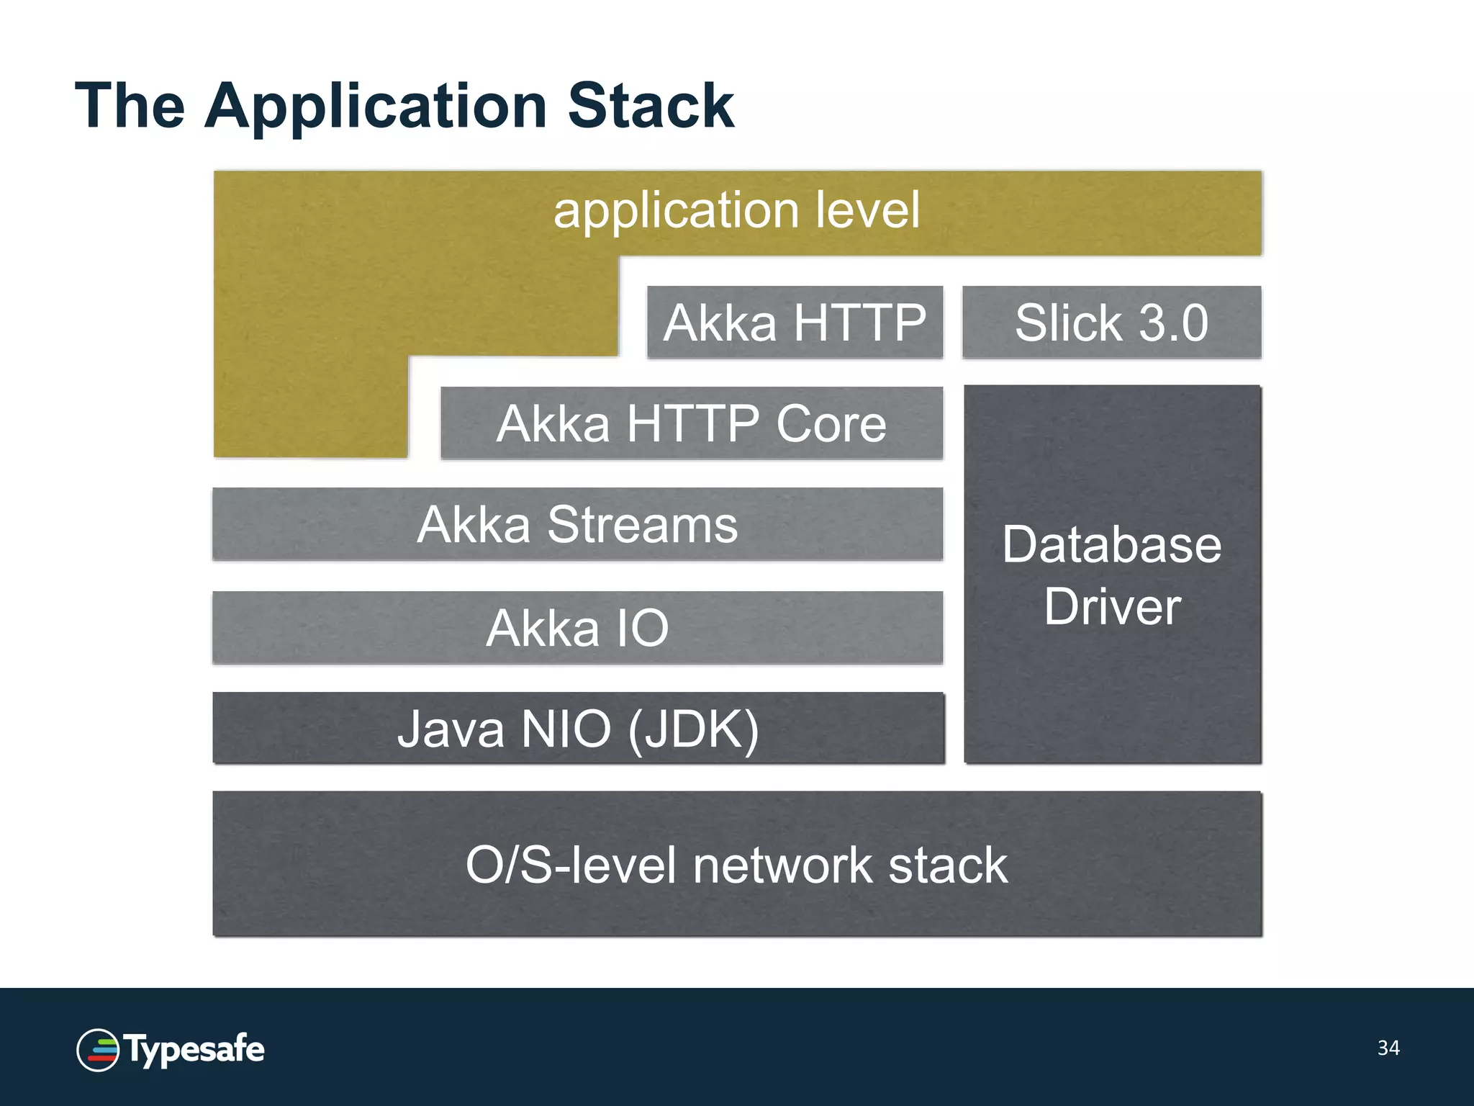Click the Akka HTTP Core box
The height and width of the screenshot is (1106, 1474).
pos(691,423)
